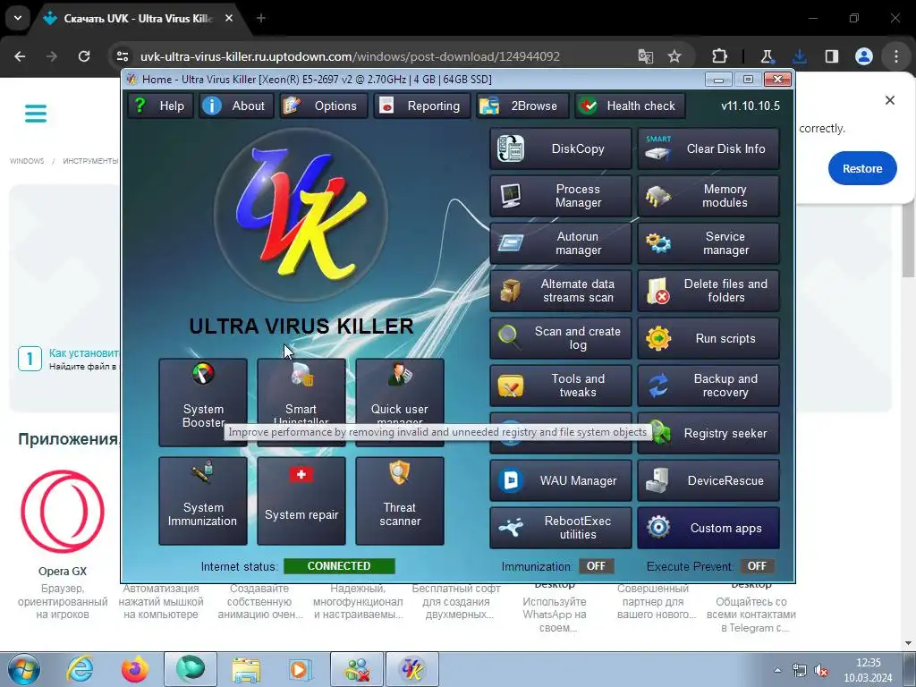Image resolution: width=916 pixels, height=687 pixels.
Task: Toggle the Execute Prevent OFF indicator
Action: click(x=757, y=566)
